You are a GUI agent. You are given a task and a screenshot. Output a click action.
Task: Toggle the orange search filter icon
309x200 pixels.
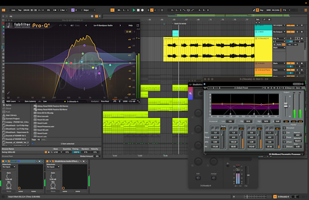(x=96, y=16)
